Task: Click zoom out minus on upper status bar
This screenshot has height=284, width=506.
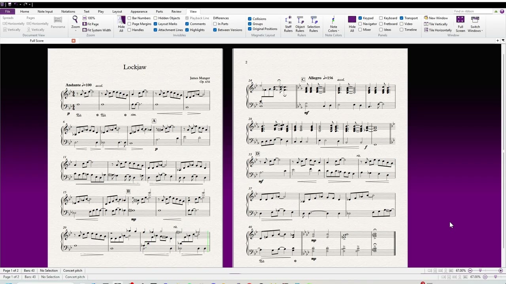Action: click(470, 271)
